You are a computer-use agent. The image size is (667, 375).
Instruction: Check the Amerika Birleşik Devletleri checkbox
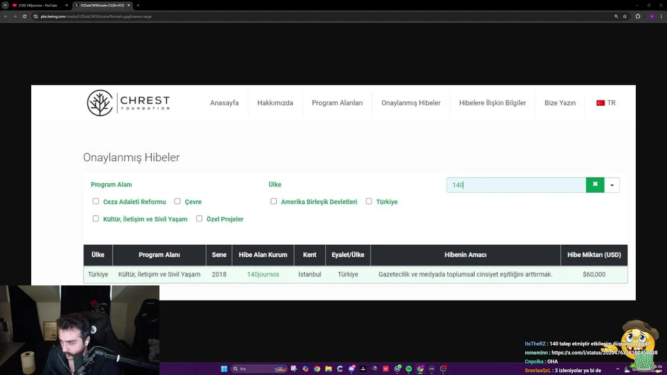[x=274, y=201]
